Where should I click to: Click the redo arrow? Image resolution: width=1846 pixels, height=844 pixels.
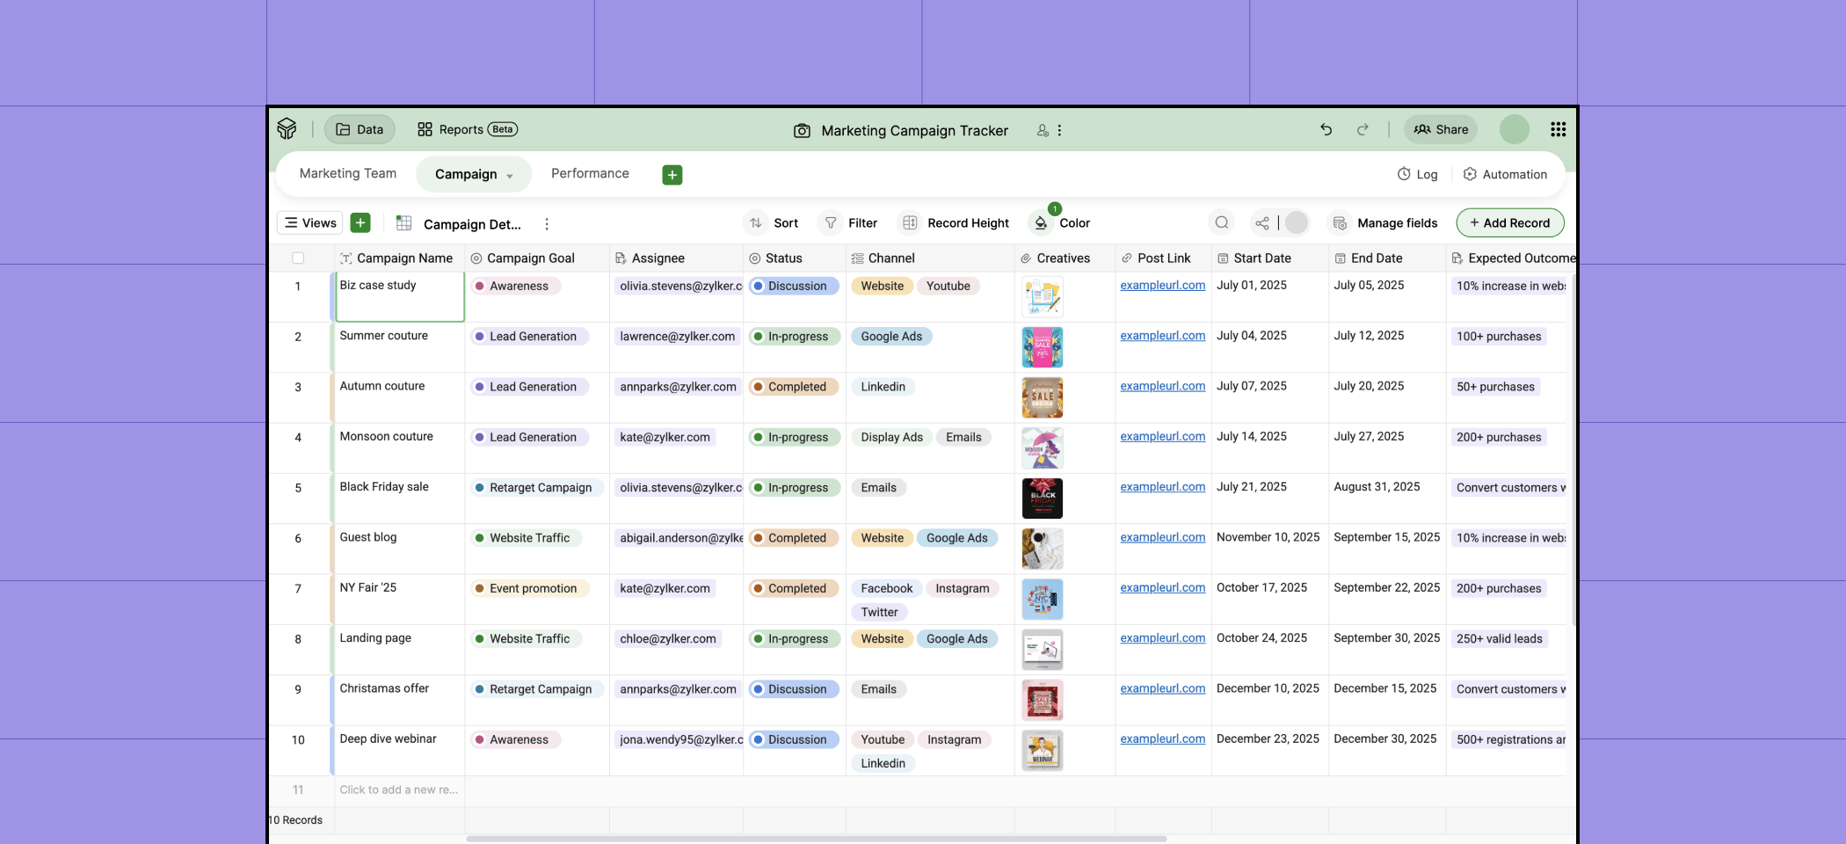click(1363, 129)
